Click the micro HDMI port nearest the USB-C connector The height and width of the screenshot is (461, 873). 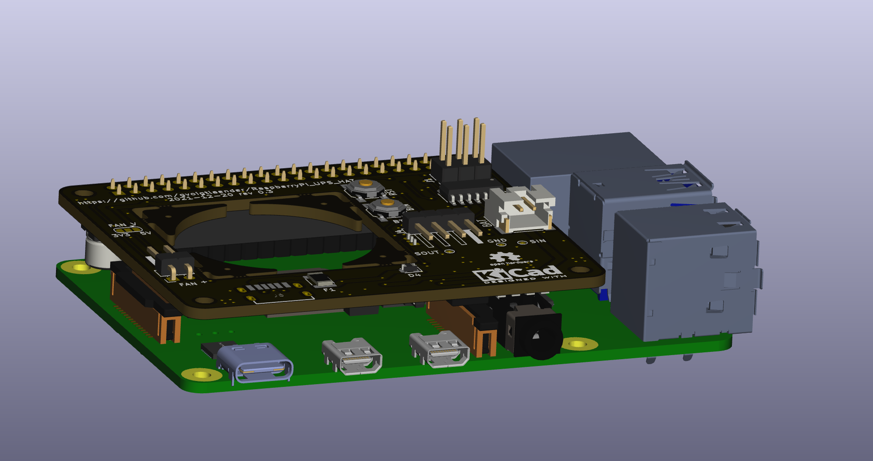(352, 356)
